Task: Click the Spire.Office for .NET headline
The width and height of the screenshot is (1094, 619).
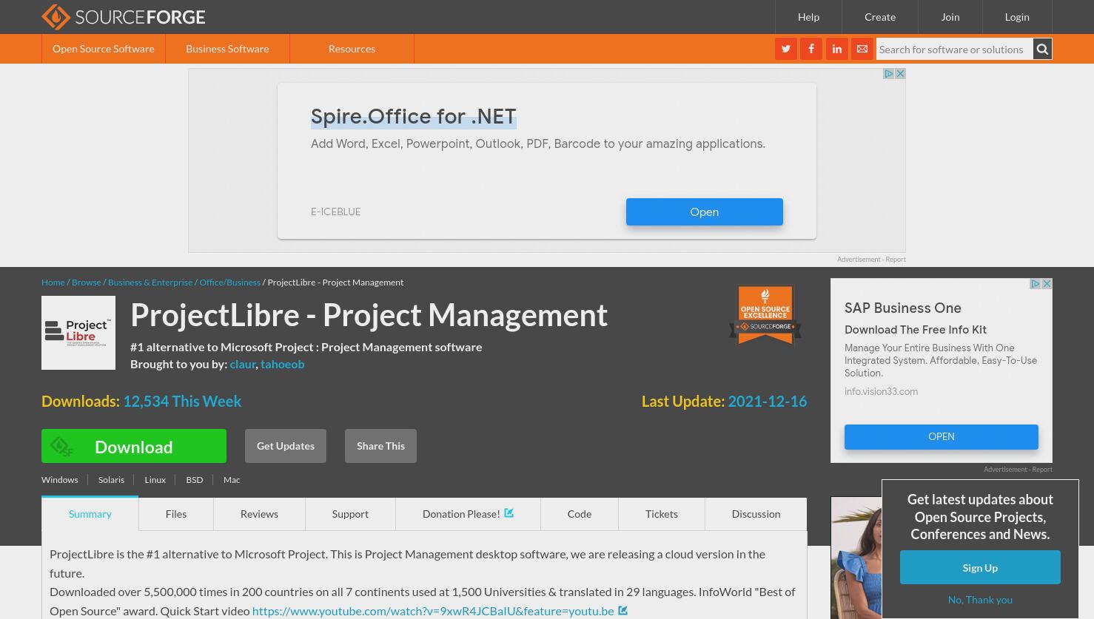Action: click(x=413, y=117)
